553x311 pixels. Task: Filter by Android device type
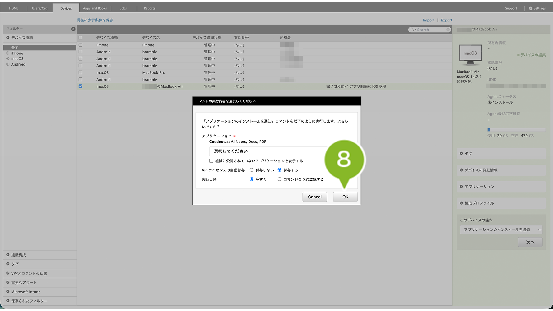[x=18, y=64]
